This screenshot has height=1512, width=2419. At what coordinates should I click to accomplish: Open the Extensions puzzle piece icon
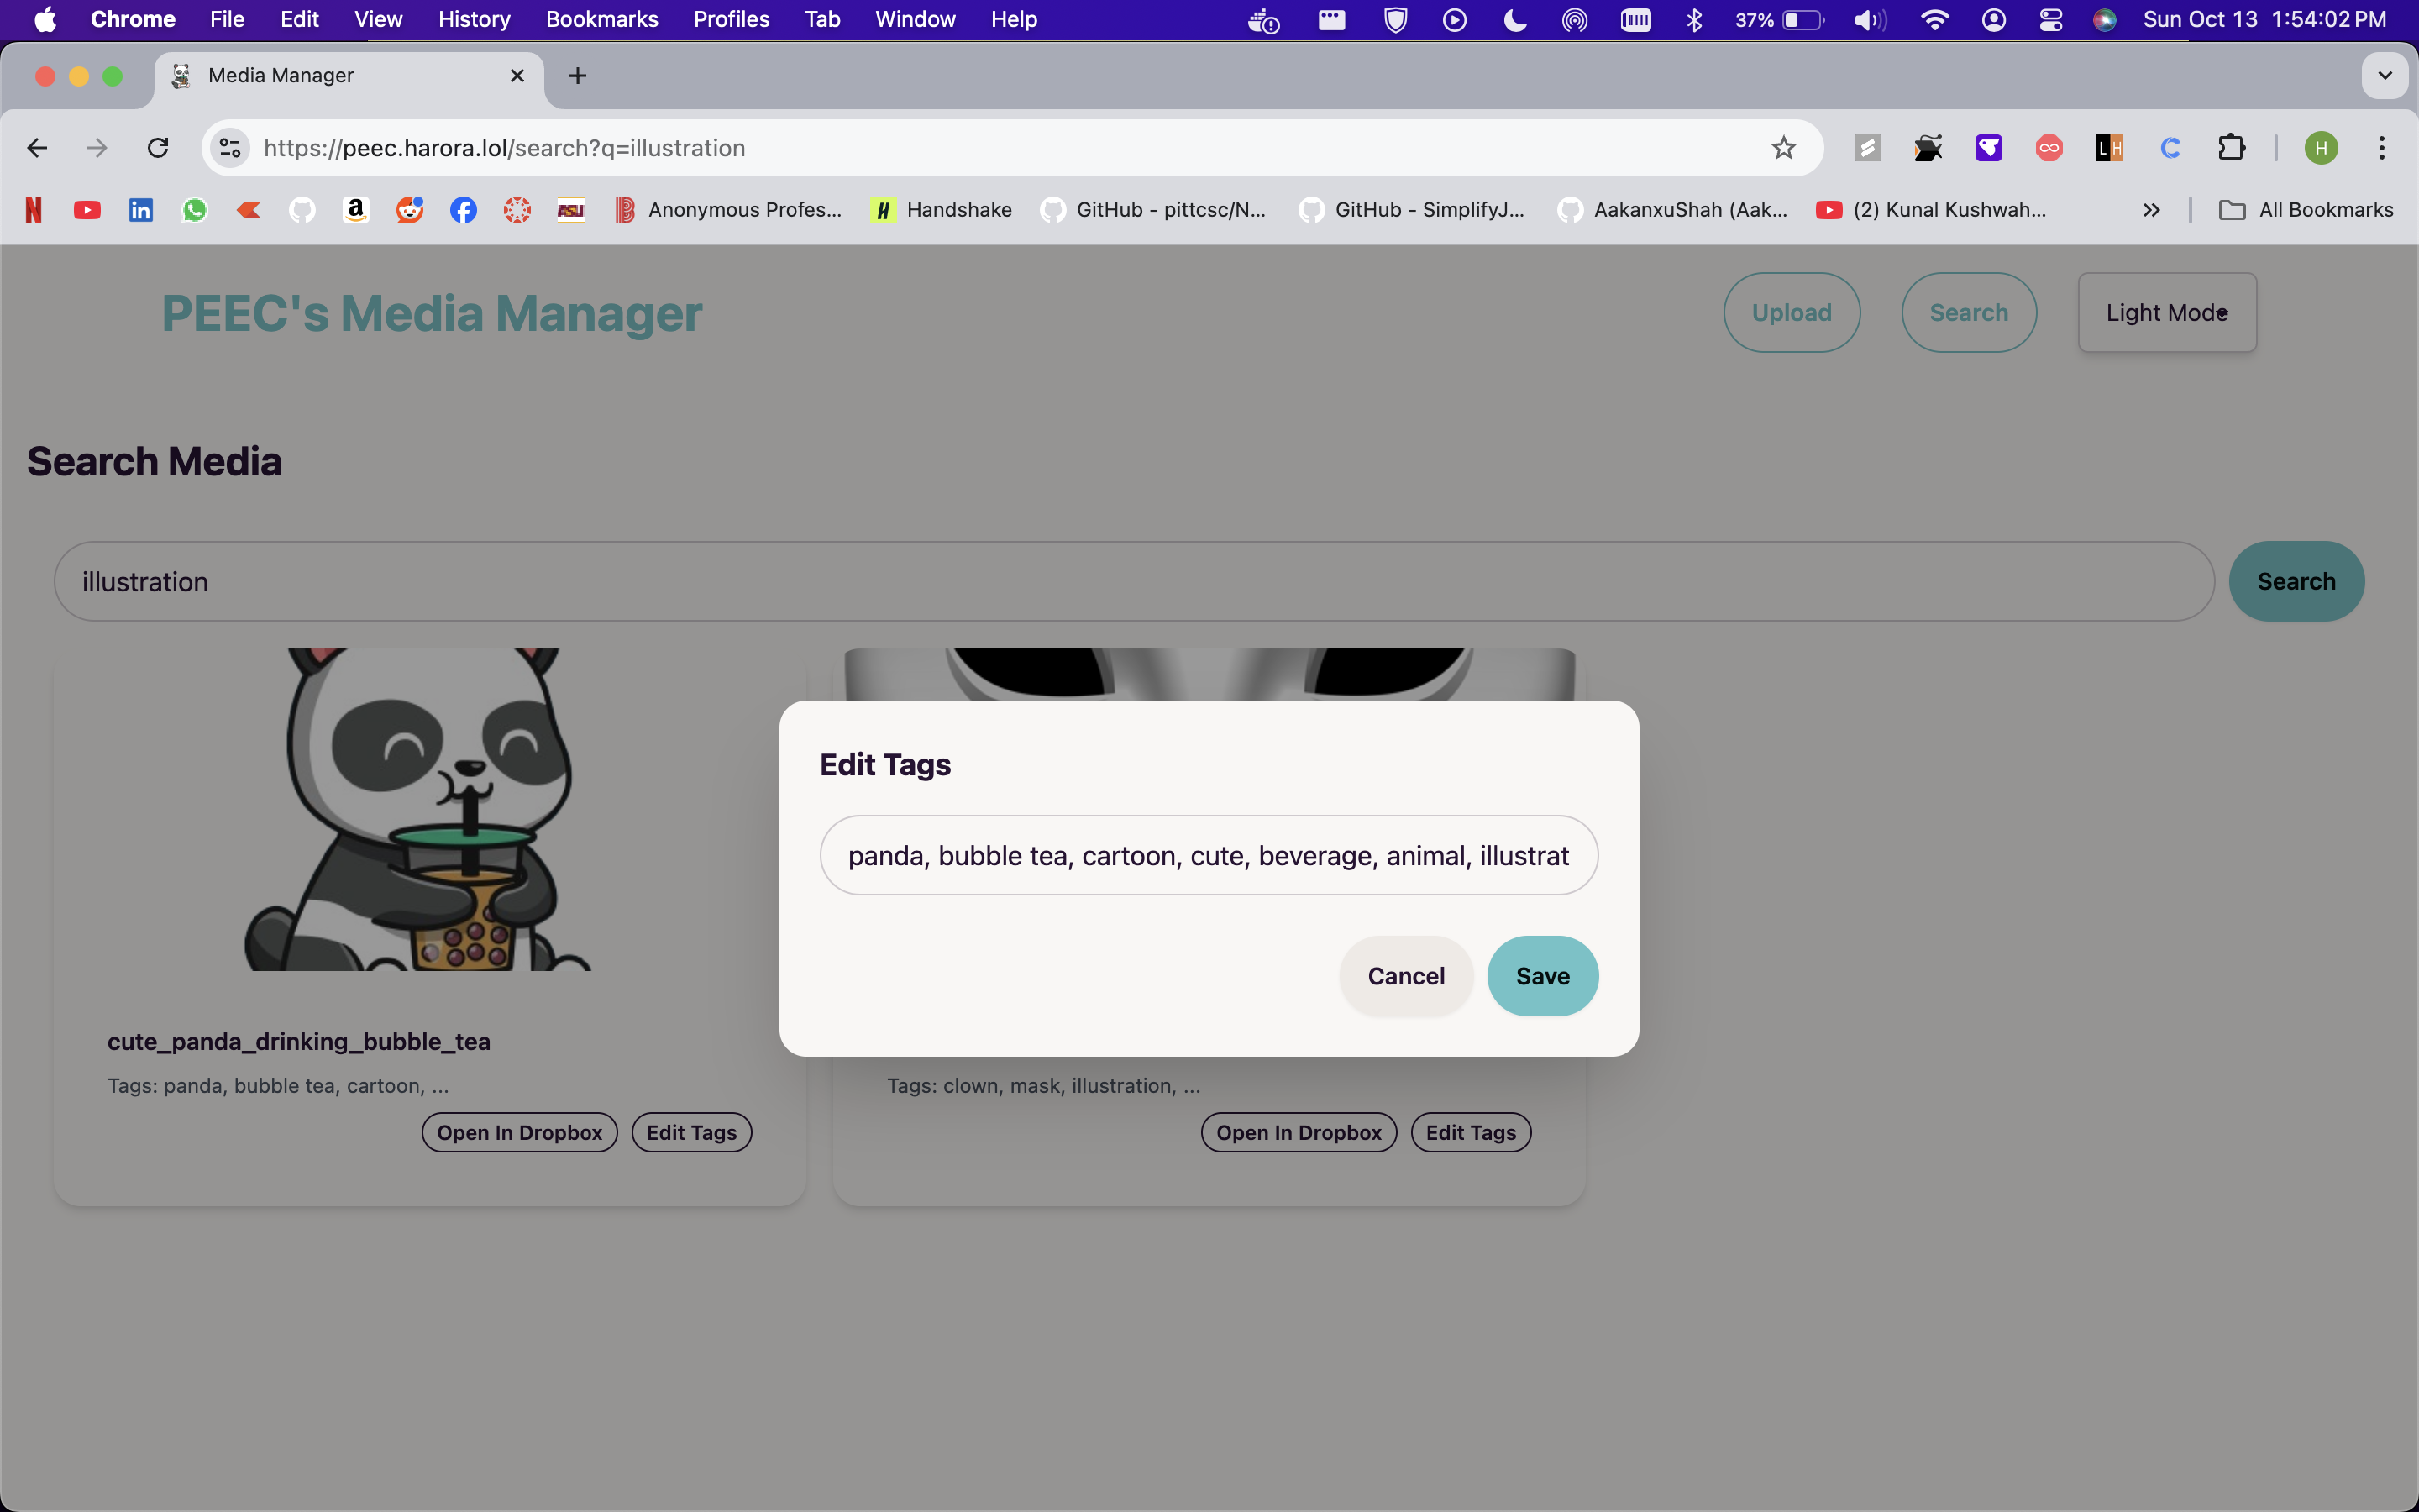click(x=2231, y=148)
